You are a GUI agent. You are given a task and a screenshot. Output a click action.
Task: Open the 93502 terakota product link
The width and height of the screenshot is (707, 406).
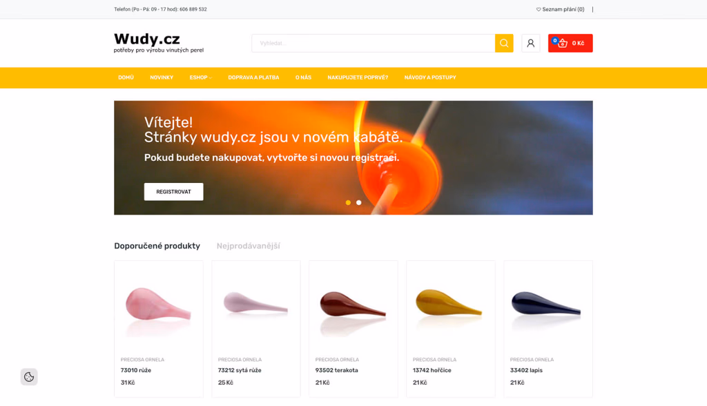click(x=336, y=370)
